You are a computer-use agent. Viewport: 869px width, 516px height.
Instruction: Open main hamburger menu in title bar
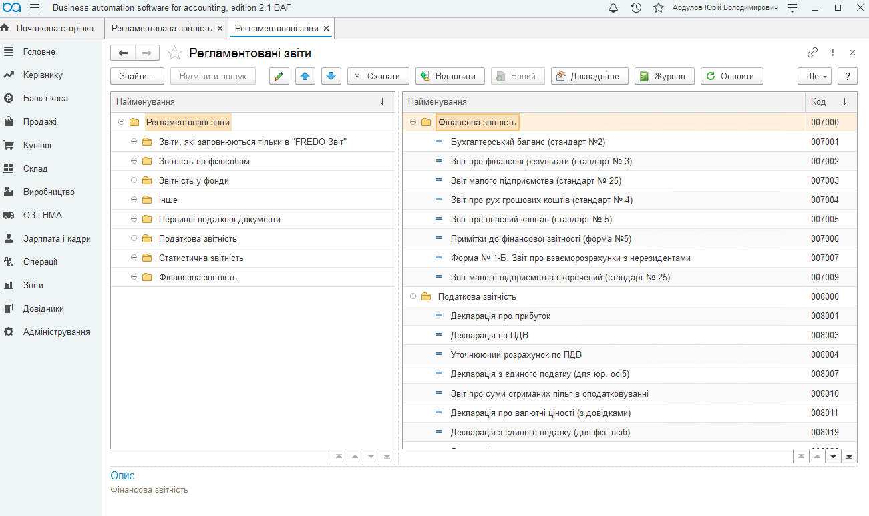pos(35,8)
